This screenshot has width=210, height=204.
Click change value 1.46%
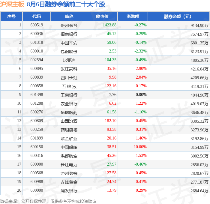tap(141, 138)
